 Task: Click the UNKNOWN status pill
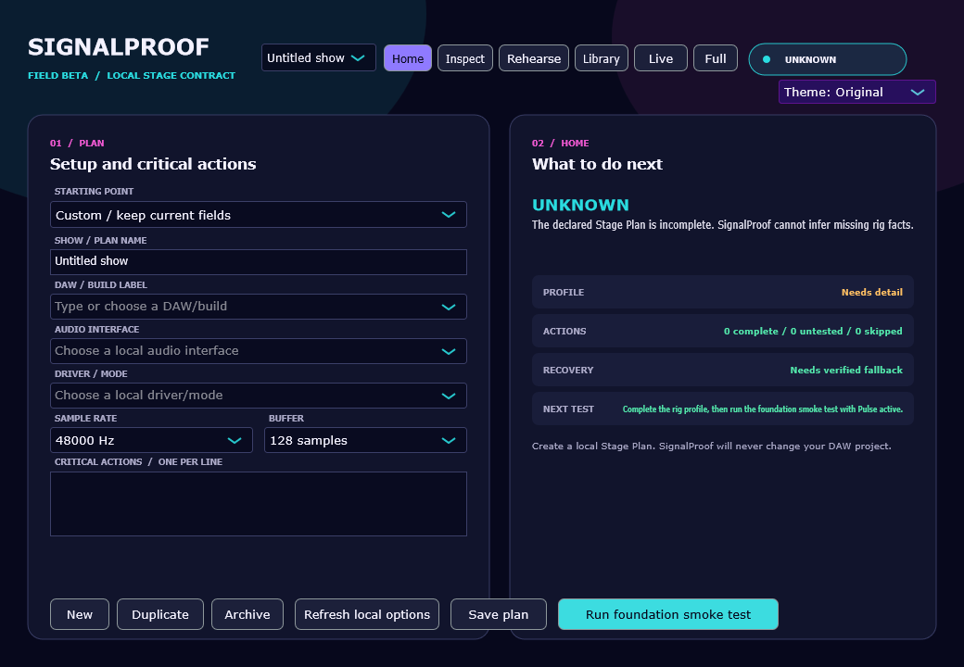pos(828,59)
